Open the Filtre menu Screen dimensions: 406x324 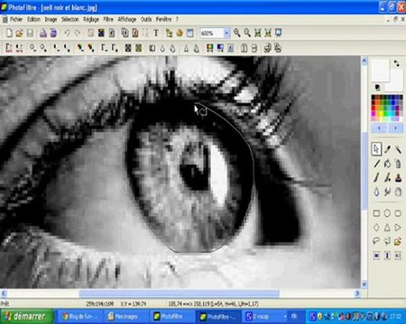point(108,19)
